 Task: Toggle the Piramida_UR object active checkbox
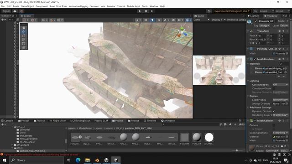tap(256, 21)
